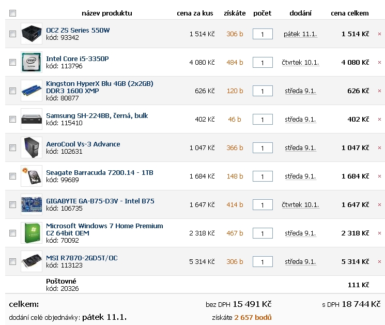Image resolution: width=385 pixels, height=325 pixels.
Task: Tick the MSI R7870 row checkbox
Action: [x=12, y=261]
